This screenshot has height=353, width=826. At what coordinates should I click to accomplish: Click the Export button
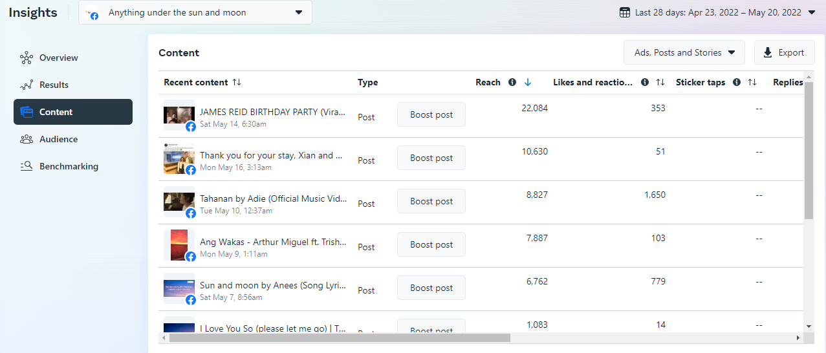click(784, 52)
